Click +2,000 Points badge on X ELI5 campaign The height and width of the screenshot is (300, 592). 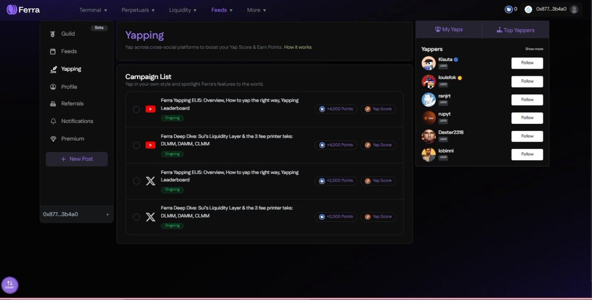click(336, 181)
